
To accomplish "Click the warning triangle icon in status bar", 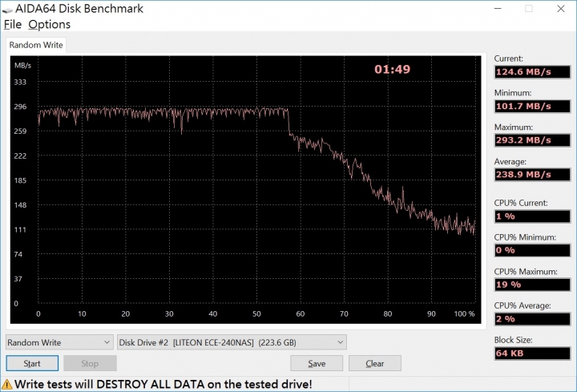I will pyautogui.click(x=6, y=384).
